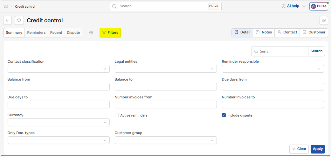This screenshot has width=331, height=157.
Task: Click the Pulse button in the header
Action: pyautogui.click(x=319, y=6)
